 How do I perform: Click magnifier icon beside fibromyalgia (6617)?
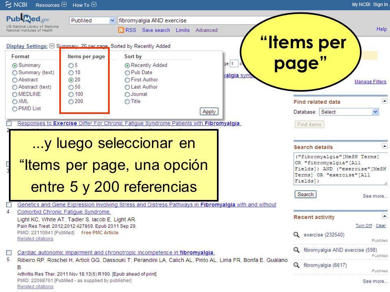click(296, 265)
